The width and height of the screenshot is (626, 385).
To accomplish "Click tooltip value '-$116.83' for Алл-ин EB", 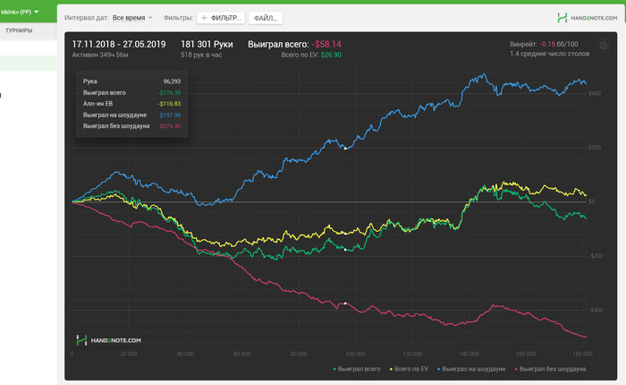I will (x=169, y=104).
